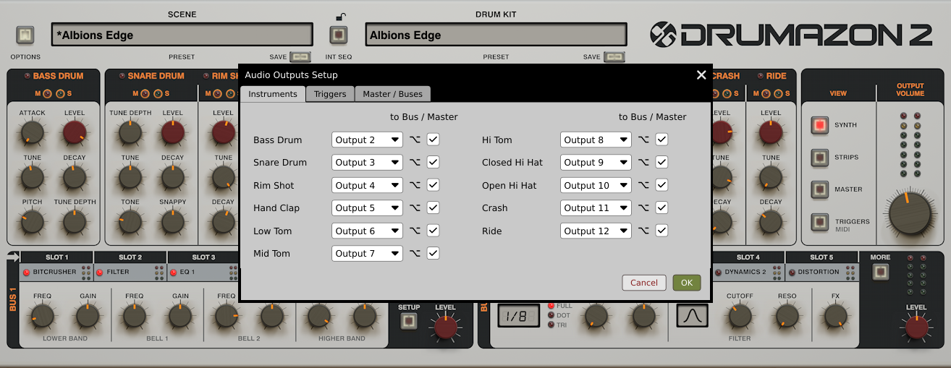Click the arrow icon next to Slot 1
951x368 pixels.
(x=12, y=257)
